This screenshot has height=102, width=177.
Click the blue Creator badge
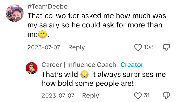click(132, 65)
